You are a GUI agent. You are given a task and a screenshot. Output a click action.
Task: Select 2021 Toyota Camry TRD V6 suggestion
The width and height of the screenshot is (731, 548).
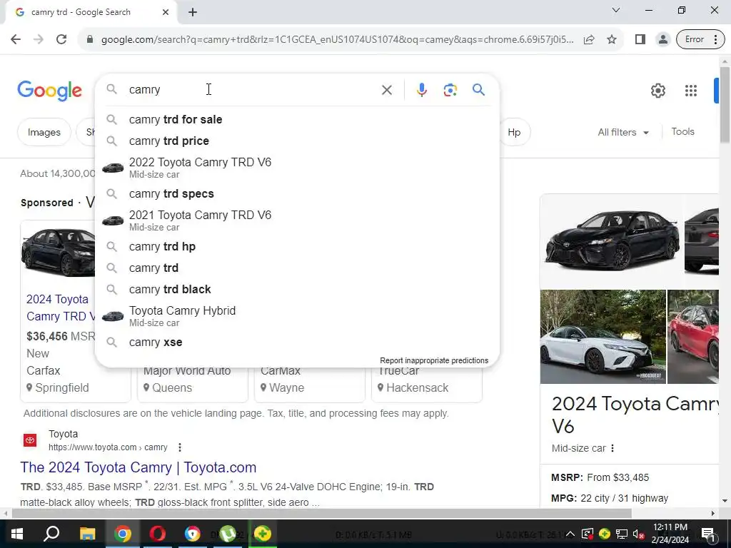297,220
